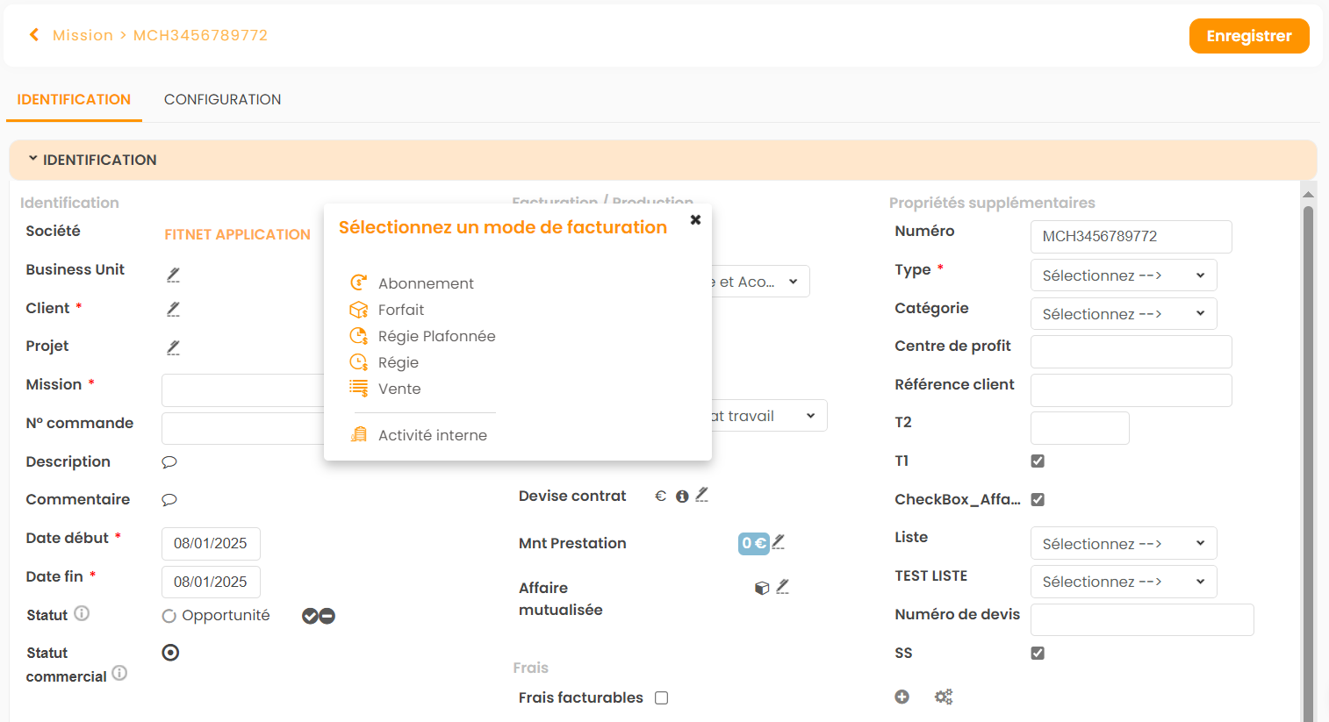Click the Numéro de devis input field

(1141, 619)
